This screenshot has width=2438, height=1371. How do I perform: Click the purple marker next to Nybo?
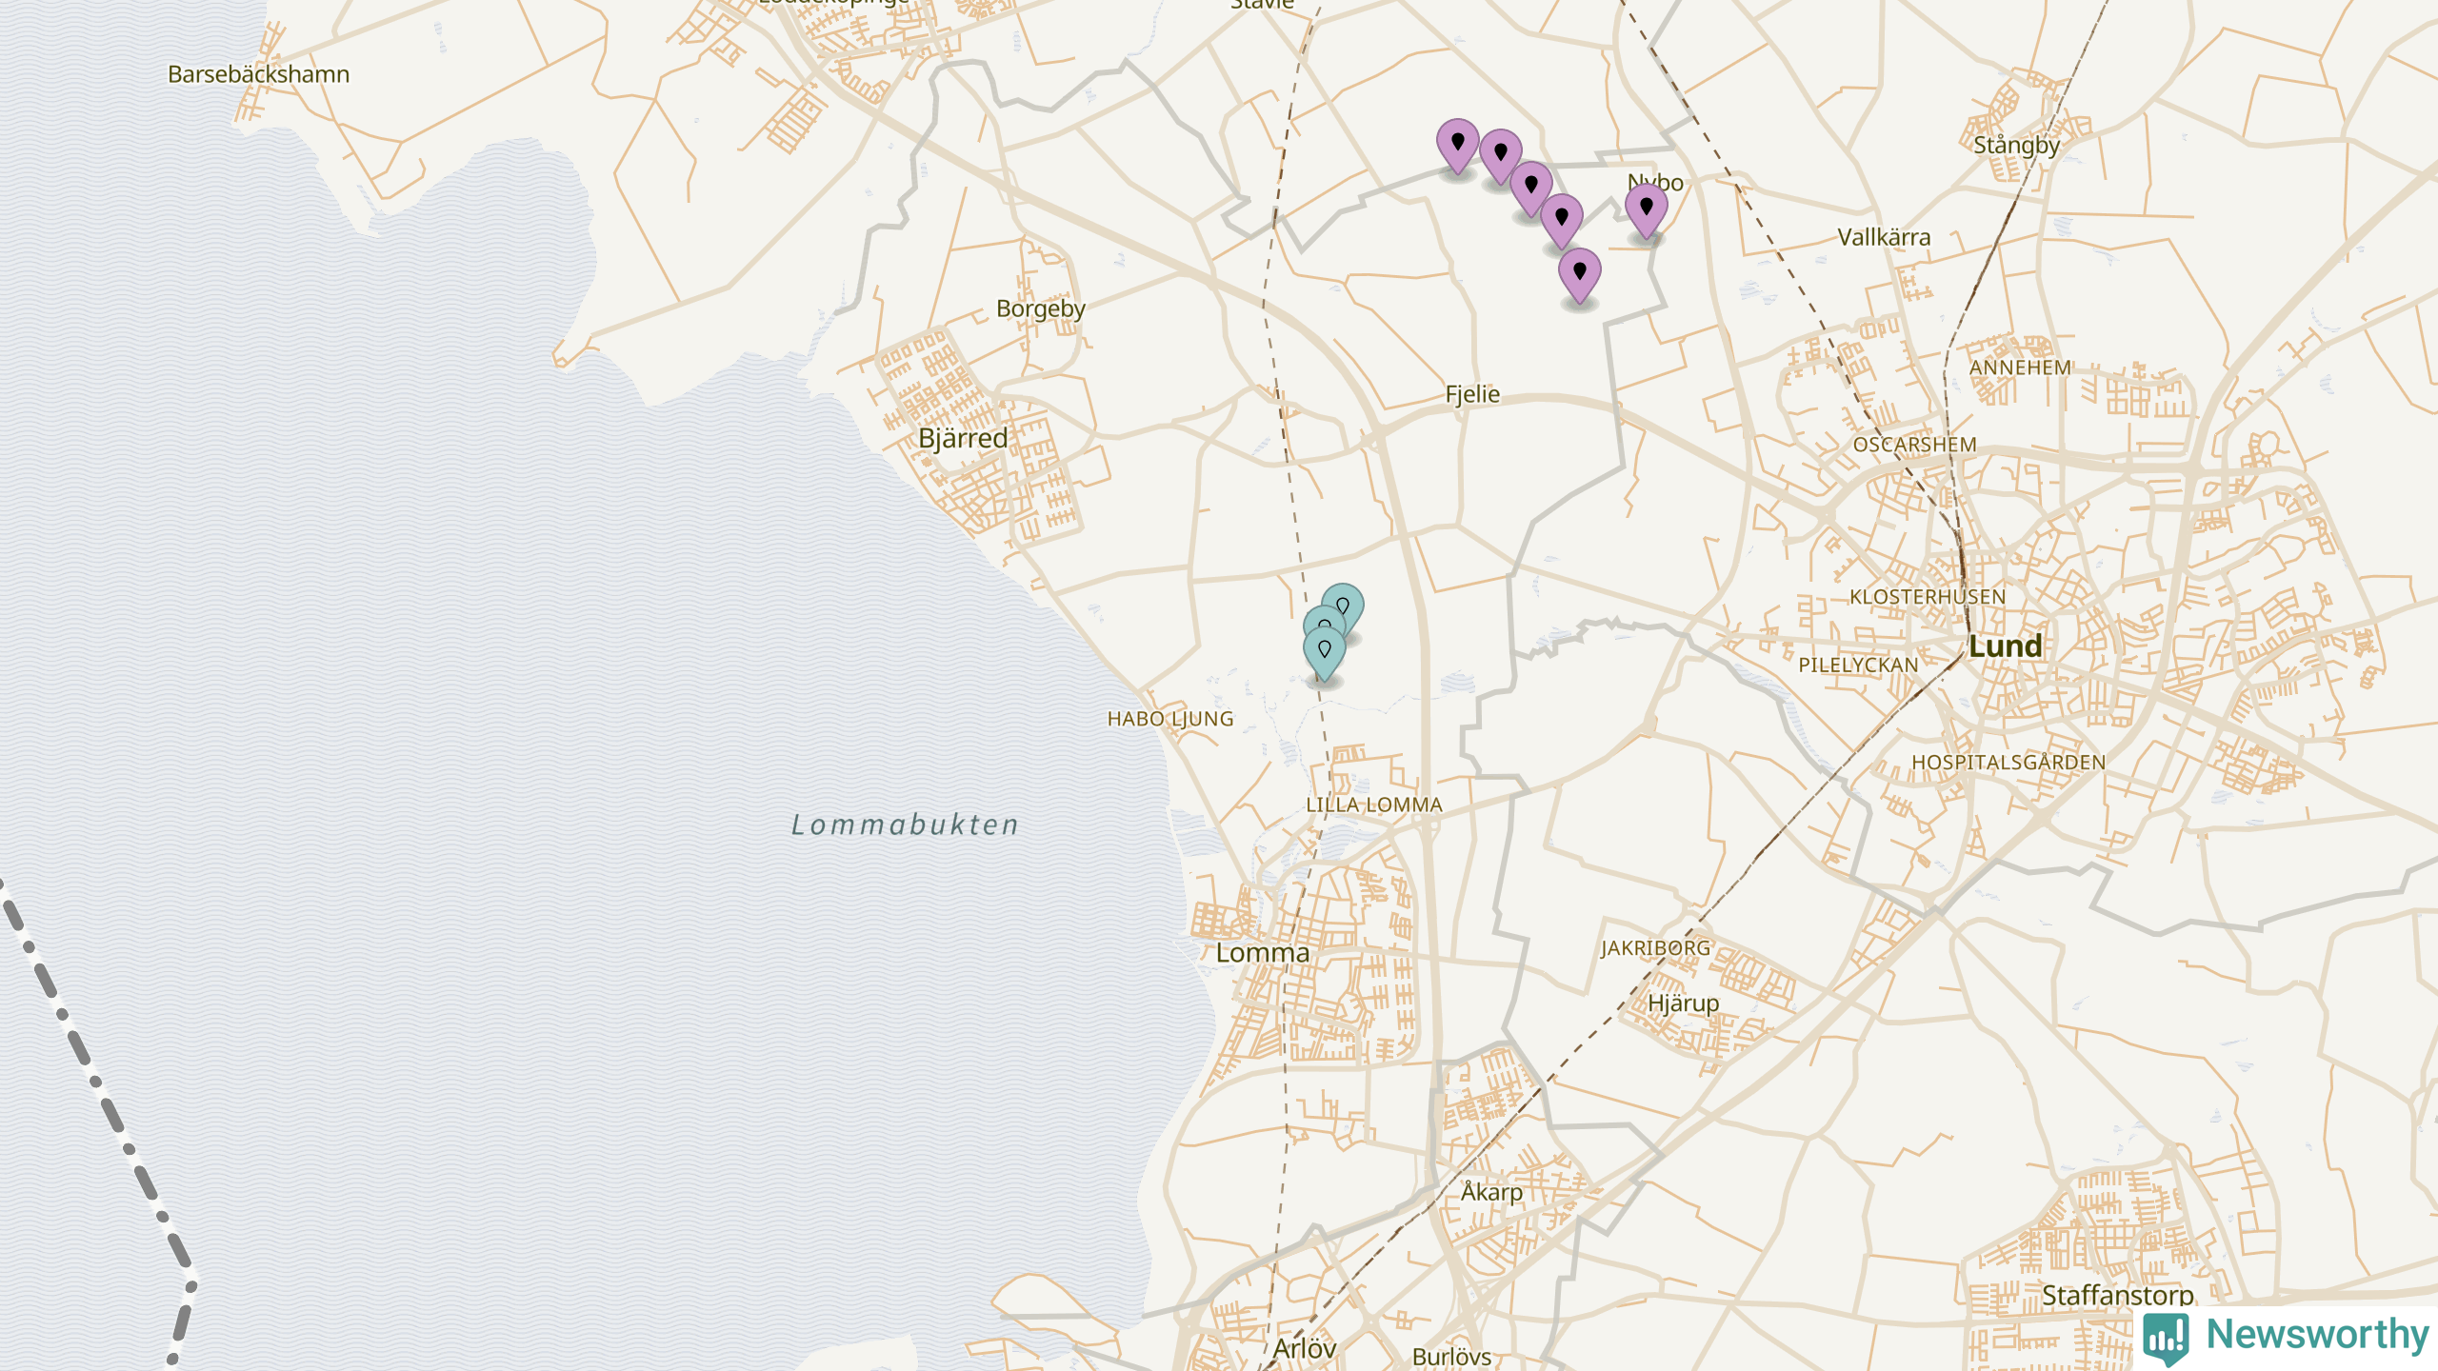click(x=1646, y=210)
